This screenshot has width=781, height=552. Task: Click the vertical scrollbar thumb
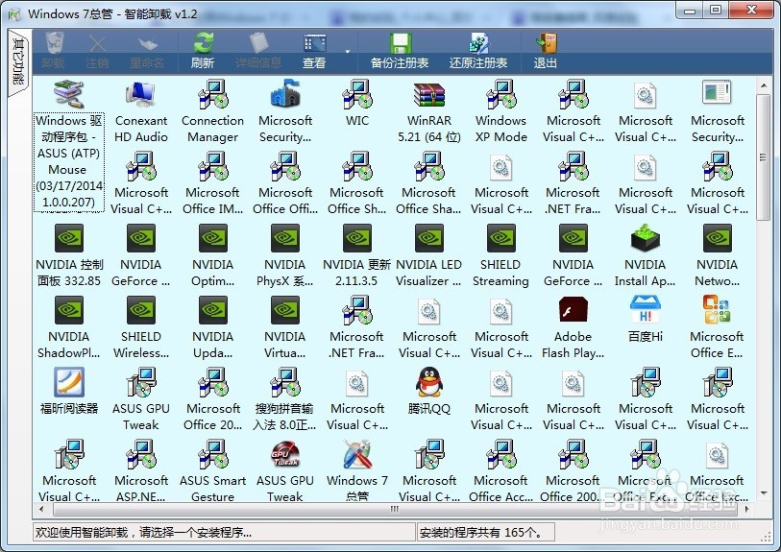[x=763, y=157]
